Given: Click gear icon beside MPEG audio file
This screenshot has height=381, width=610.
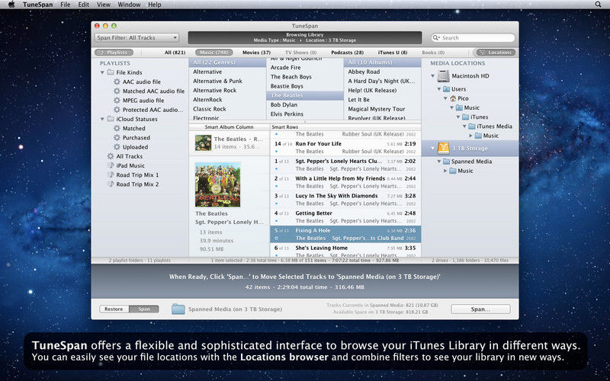Looking at the screenshot, I should (x=117, y=101).
